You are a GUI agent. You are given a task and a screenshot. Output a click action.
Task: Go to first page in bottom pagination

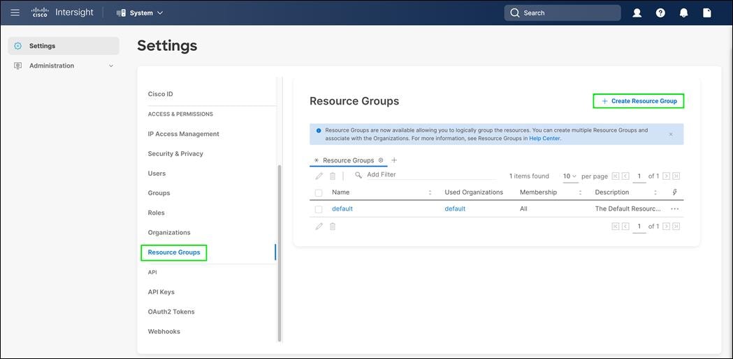pos(615,227)
